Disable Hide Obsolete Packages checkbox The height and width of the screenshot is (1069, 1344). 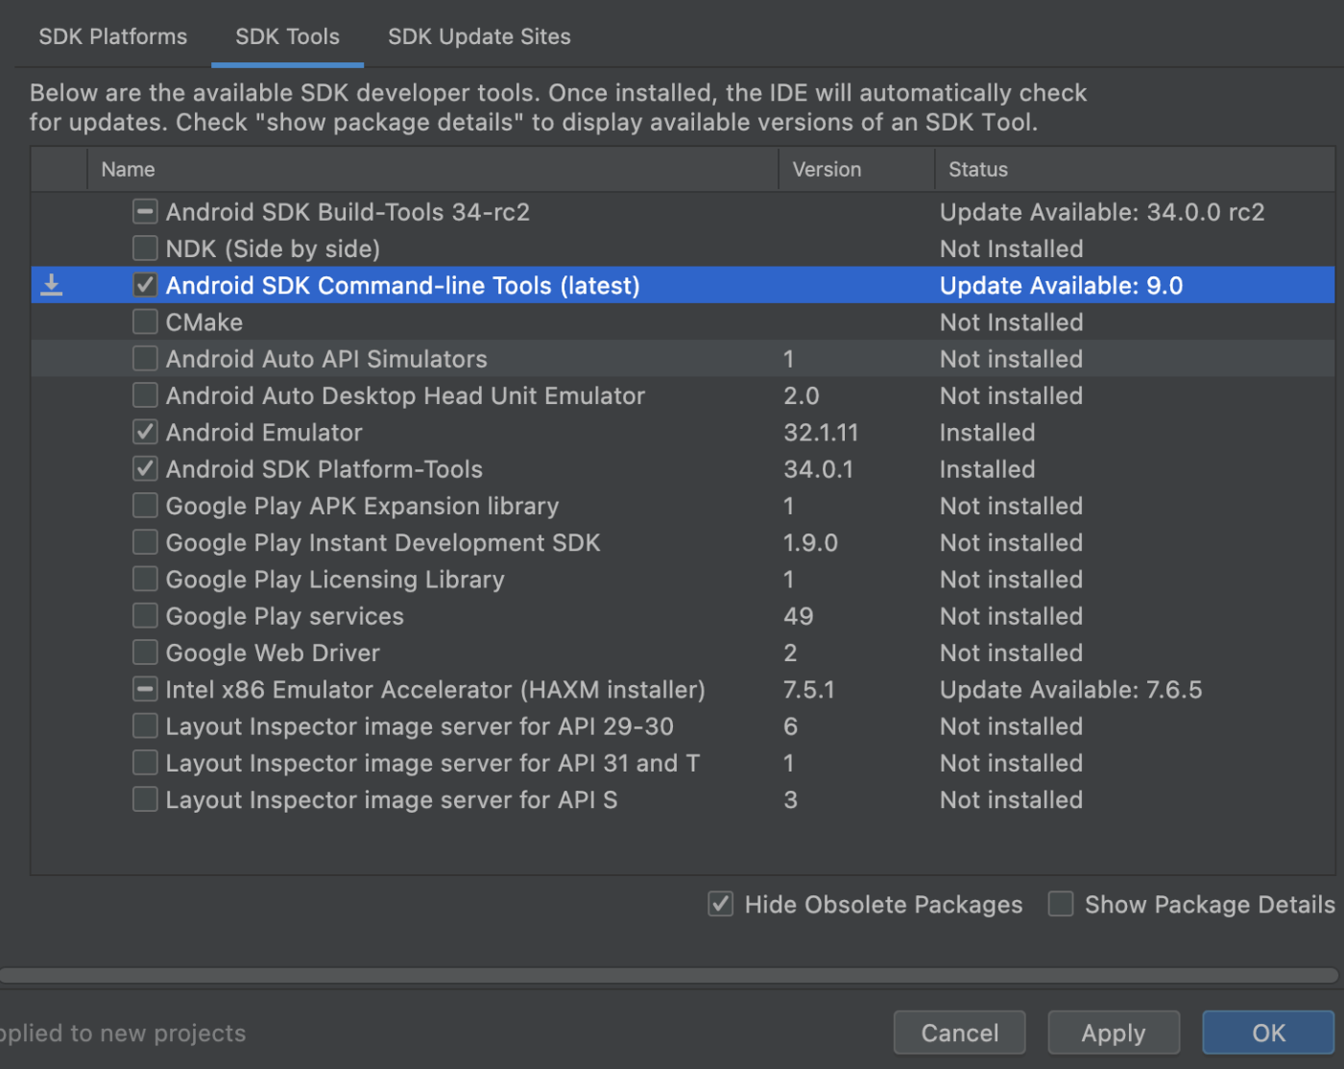(x=721, y=904)
